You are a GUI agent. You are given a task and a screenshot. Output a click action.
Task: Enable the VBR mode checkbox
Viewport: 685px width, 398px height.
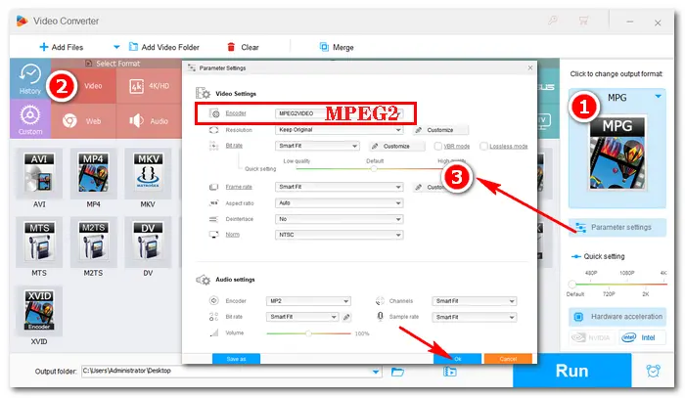(437, 147)
